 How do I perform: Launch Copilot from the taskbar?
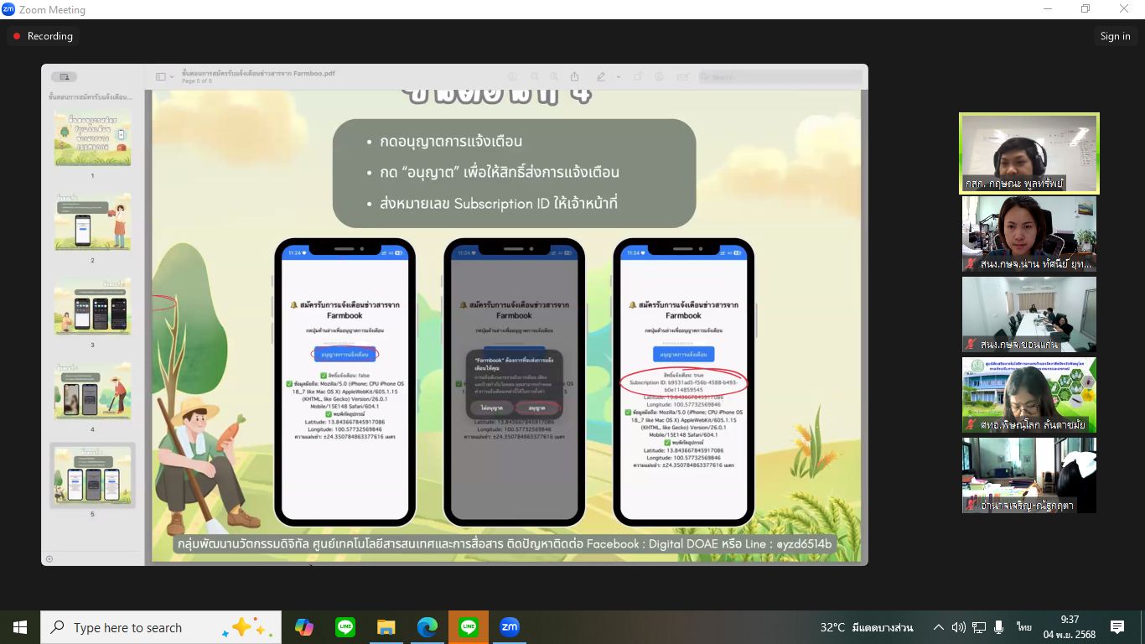(303, 627)
